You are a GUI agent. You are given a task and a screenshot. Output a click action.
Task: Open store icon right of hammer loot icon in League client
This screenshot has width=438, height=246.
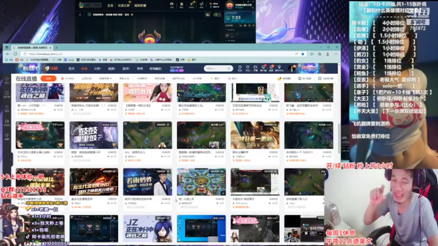(x=201, y=5)
